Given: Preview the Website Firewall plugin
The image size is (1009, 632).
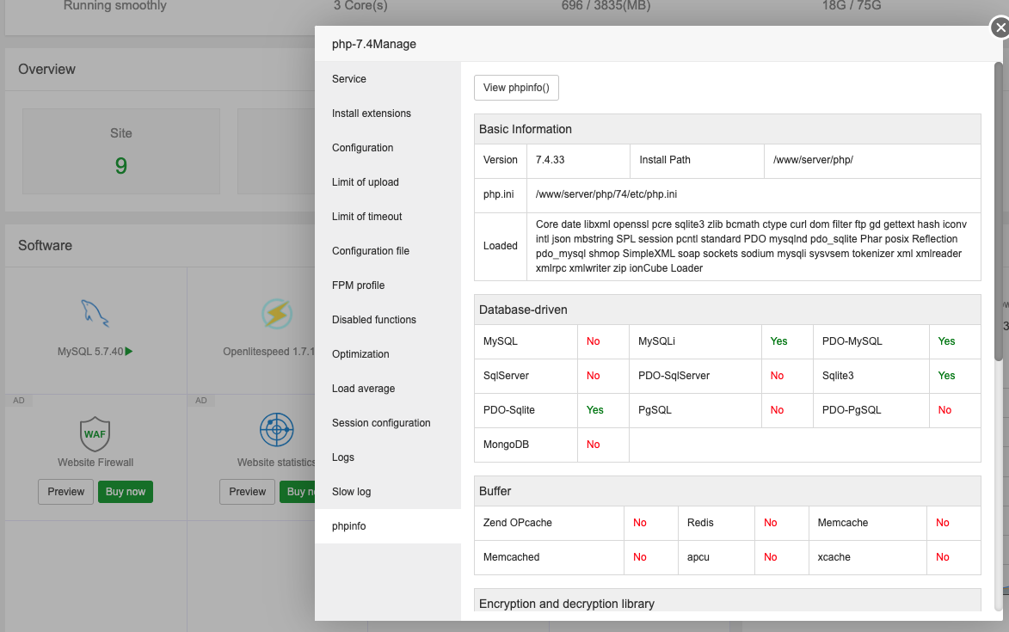Looking at the screenshot, I should tap(66, 492).
